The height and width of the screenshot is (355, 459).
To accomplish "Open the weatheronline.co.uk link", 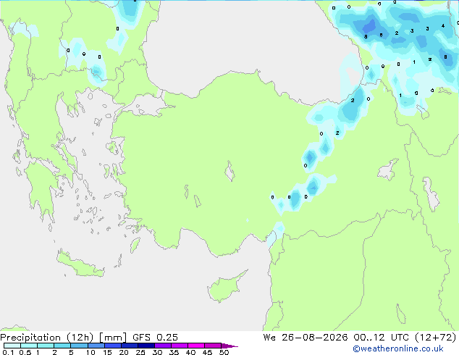I will [398, 348].
